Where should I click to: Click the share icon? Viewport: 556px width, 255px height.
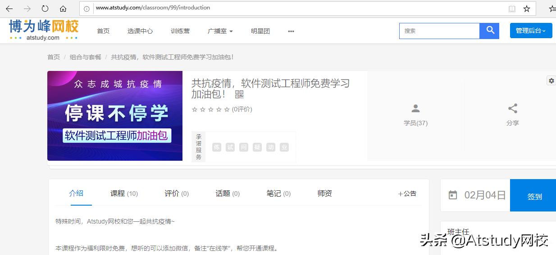pyautogui.click(x=513, y=108)
